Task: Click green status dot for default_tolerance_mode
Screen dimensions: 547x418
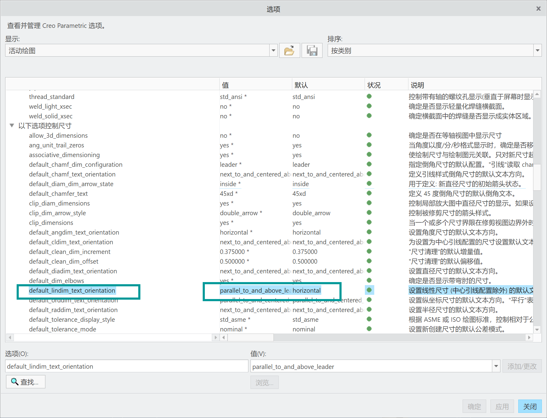Action: [369, 329]
